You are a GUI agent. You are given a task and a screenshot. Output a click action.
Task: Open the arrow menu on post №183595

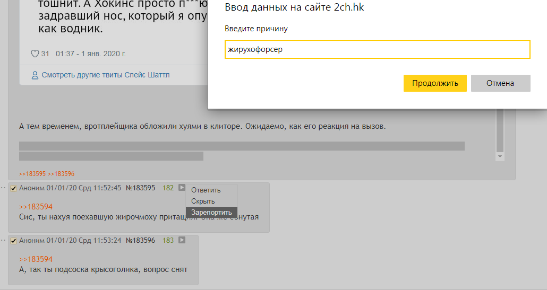tap(182, 188)
